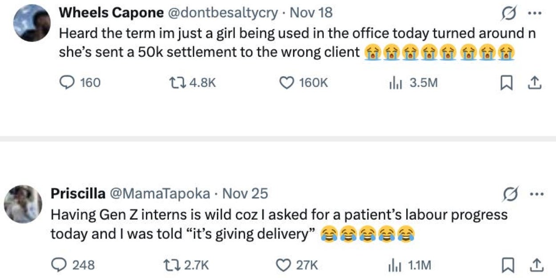
Task: Like the 50k settlement tweet
Action: pos(286,83)
